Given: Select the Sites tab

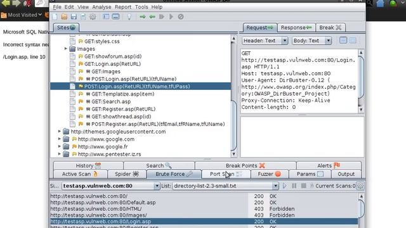Looking at the screenshot, I should 66,27.
